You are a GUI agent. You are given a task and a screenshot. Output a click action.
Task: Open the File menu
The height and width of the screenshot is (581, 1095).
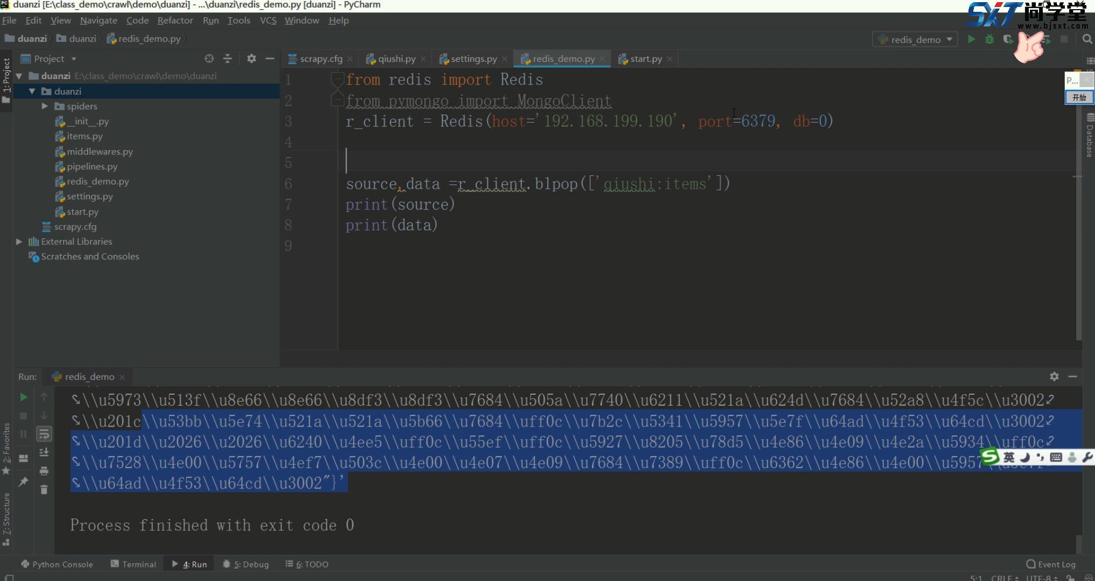coord(9,20)
